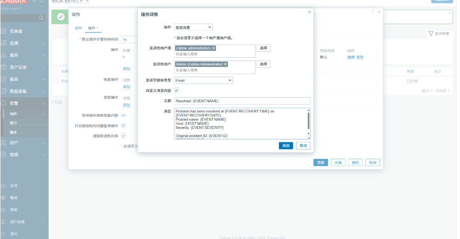Click the 支持 support icon

[x=3, y=186]
